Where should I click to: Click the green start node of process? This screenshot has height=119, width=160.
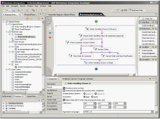click(96, 21)
